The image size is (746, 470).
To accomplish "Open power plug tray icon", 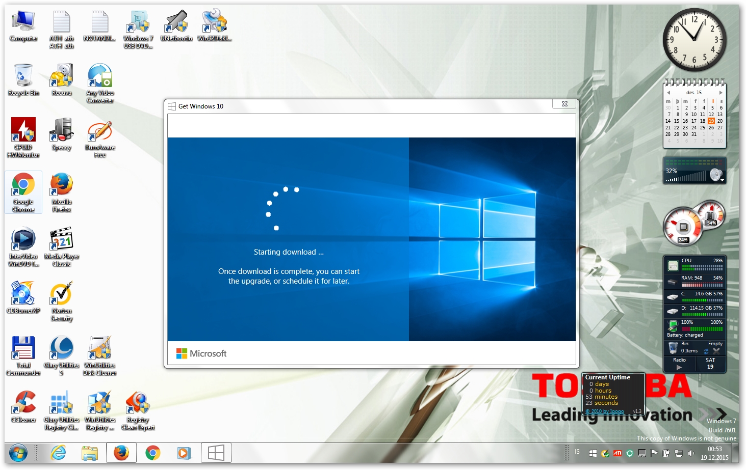I will coord(666,453).
